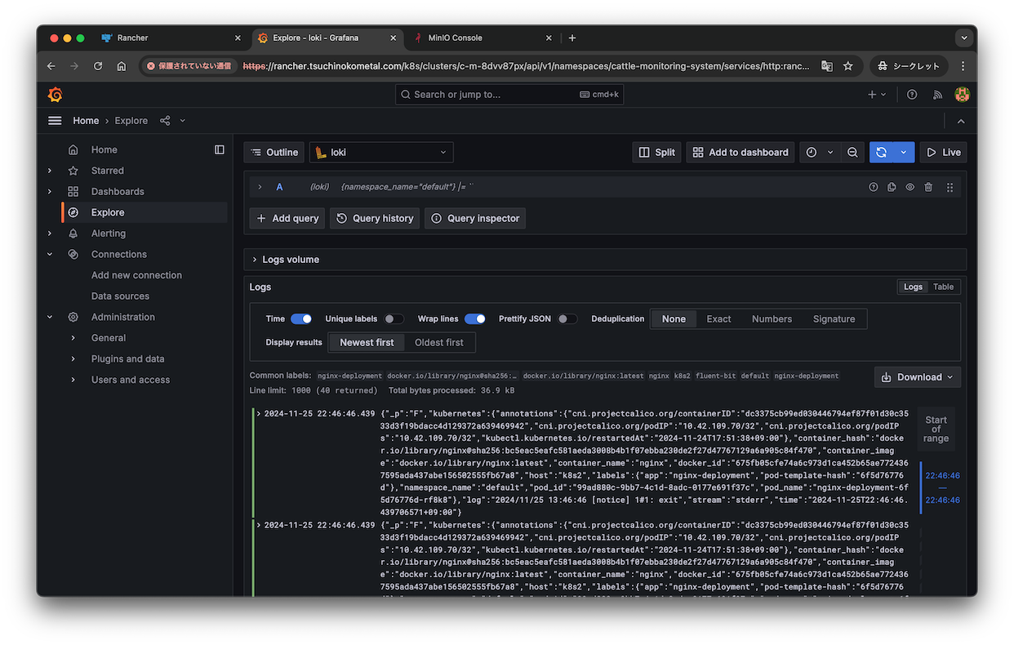Select Numbers deduplication option
Image resolution: width=1014 pixels, height=645 pixels.
tap(772, 319)
